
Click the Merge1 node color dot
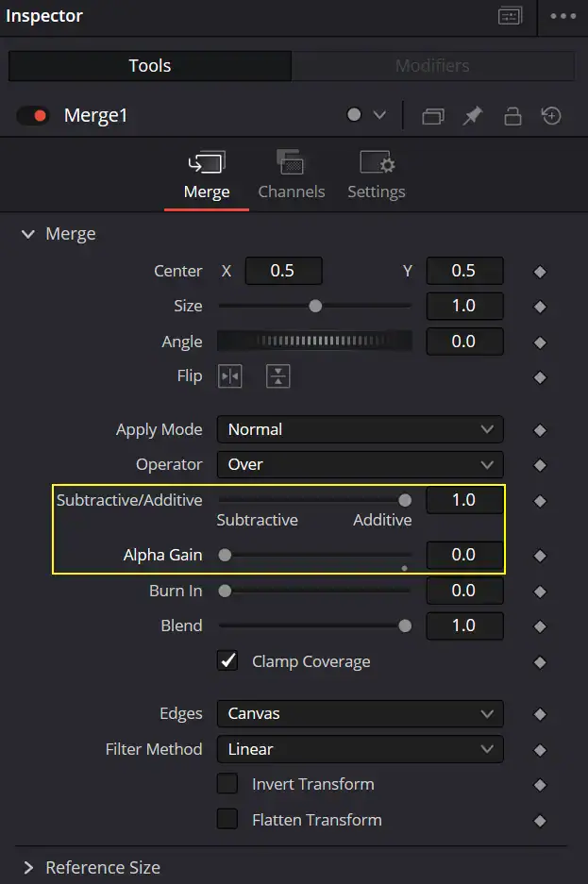tap(354, 115)
